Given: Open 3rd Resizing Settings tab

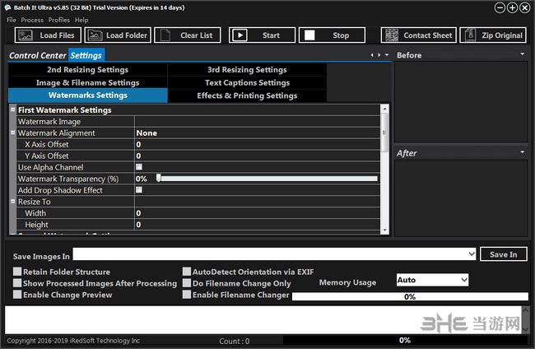Looking at the screenshot, I should pos(247,70).
